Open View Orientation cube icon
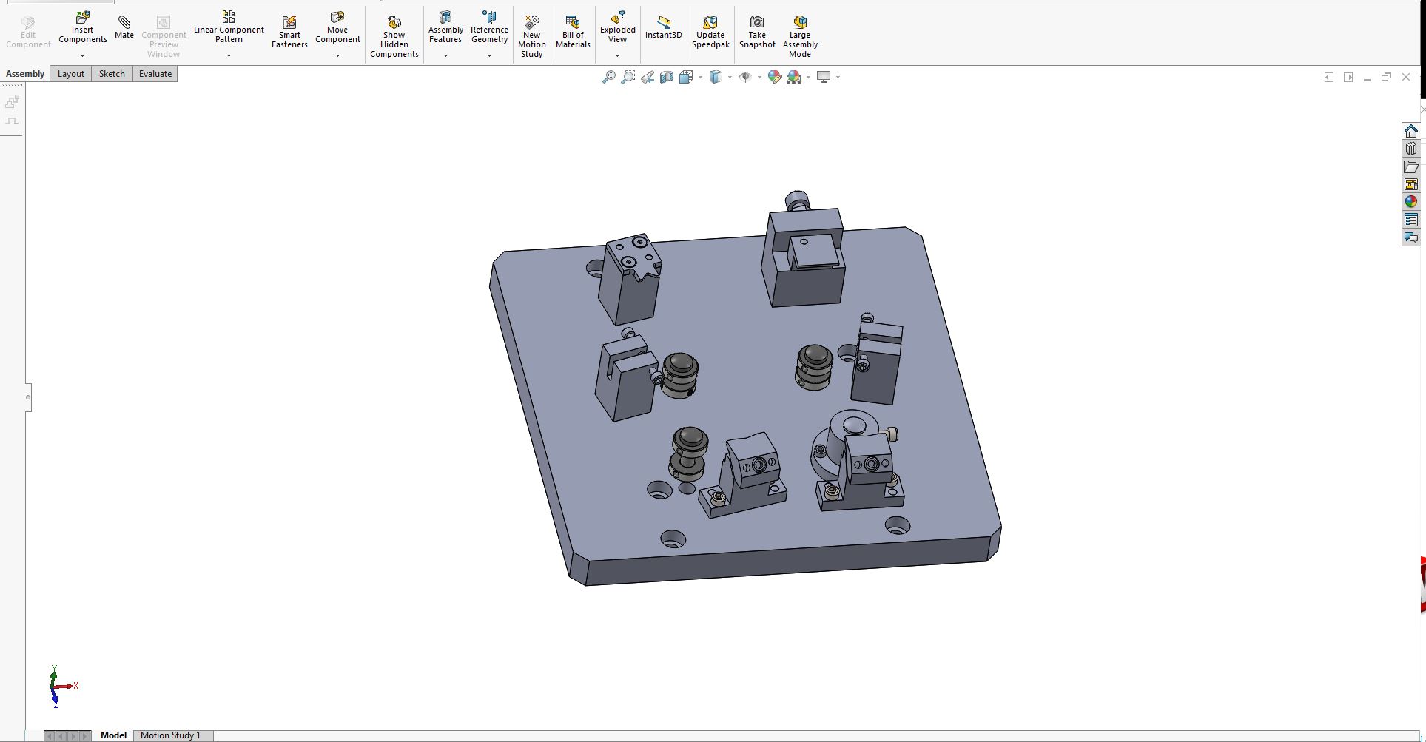 [686, 77]
